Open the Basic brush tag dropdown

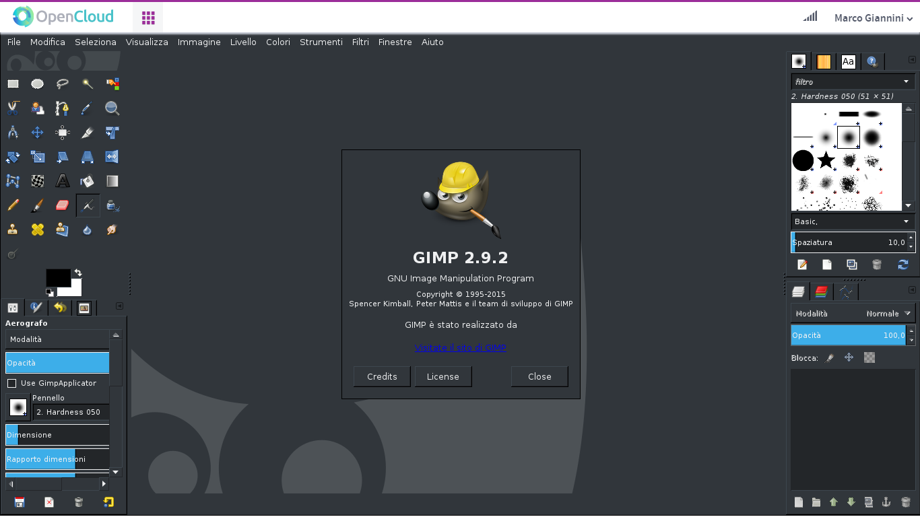(x=853, y=221)
